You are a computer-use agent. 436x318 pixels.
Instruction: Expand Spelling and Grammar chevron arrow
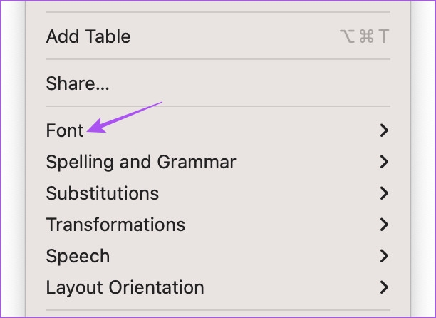(x=385, y=162)
